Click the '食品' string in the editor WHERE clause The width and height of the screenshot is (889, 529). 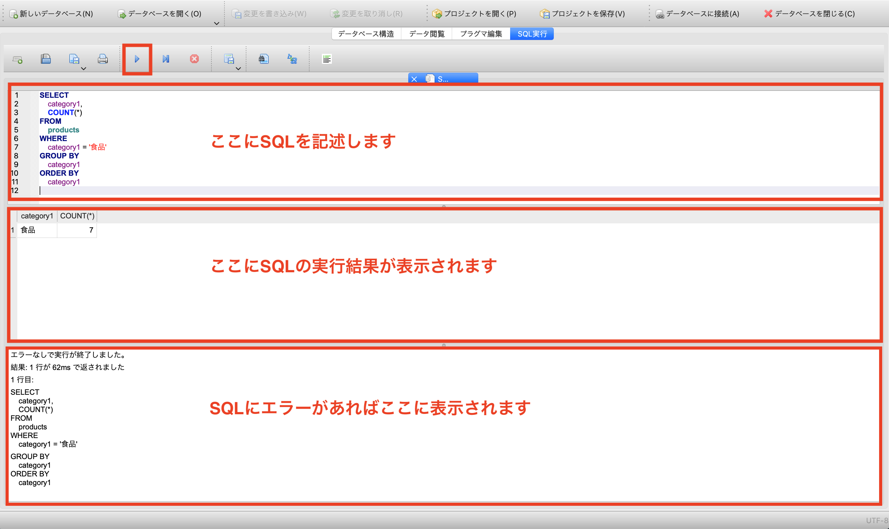tap(98, 147)
